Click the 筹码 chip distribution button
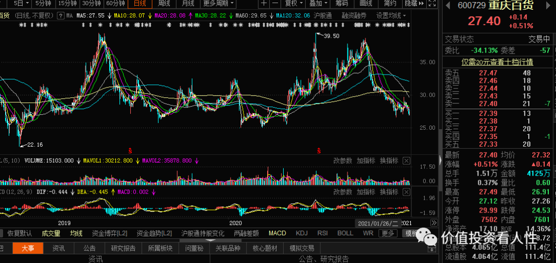This screenshot has height=263, width=556. (x=342, y=4)
